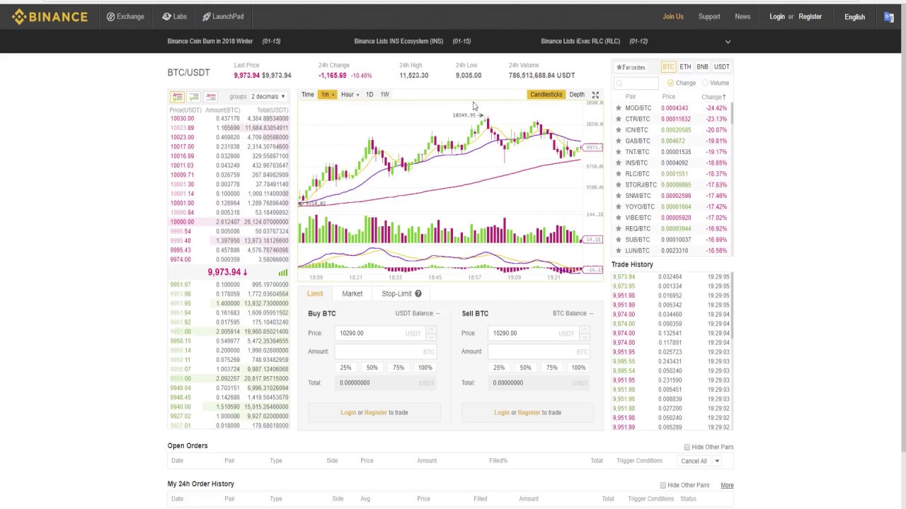This screenshot has height=509, width=906.
Task: Toggle Hide Other Pairs in Open Orders
Action: (x=687, y=447)
